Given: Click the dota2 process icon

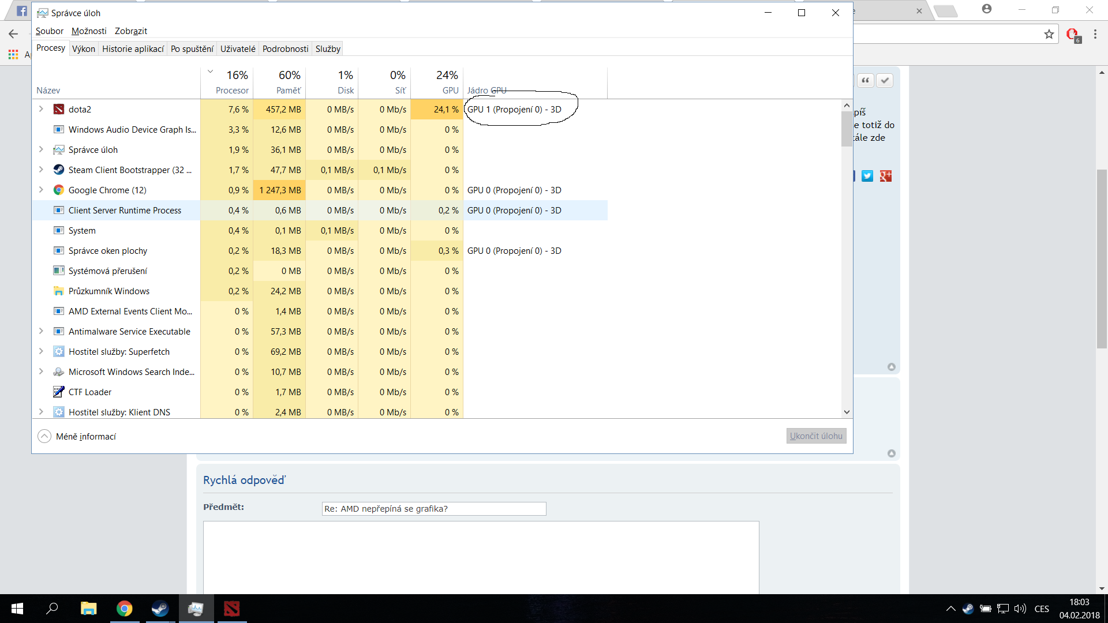Looking at the screenshot, I should (58, 109).
